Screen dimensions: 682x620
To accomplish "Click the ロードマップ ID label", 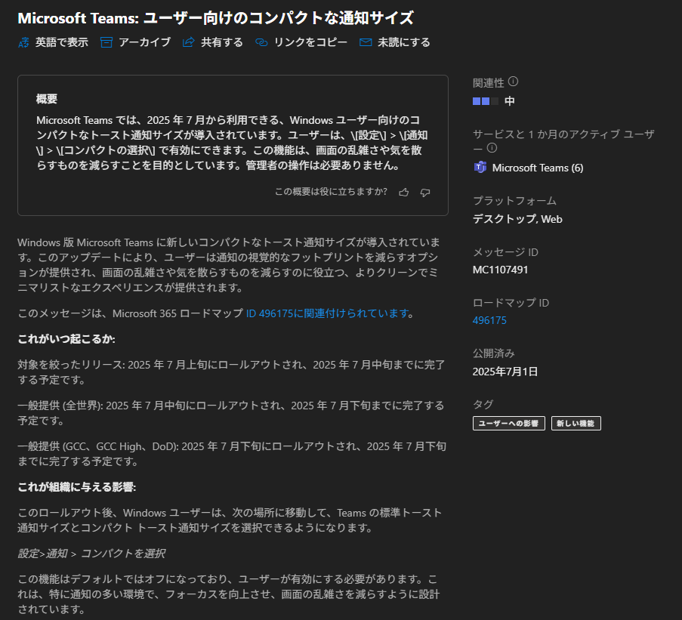I will click(x=511, y=303).
